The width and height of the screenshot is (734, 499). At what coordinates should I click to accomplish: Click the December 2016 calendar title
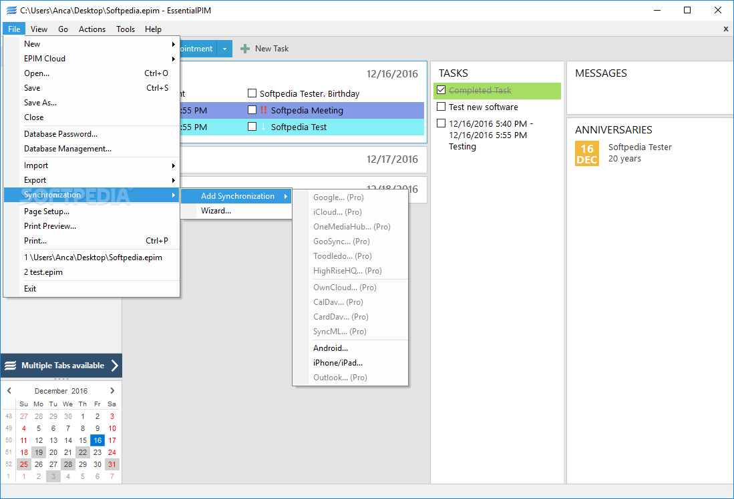pyautogui.click(x=61, y=391)
